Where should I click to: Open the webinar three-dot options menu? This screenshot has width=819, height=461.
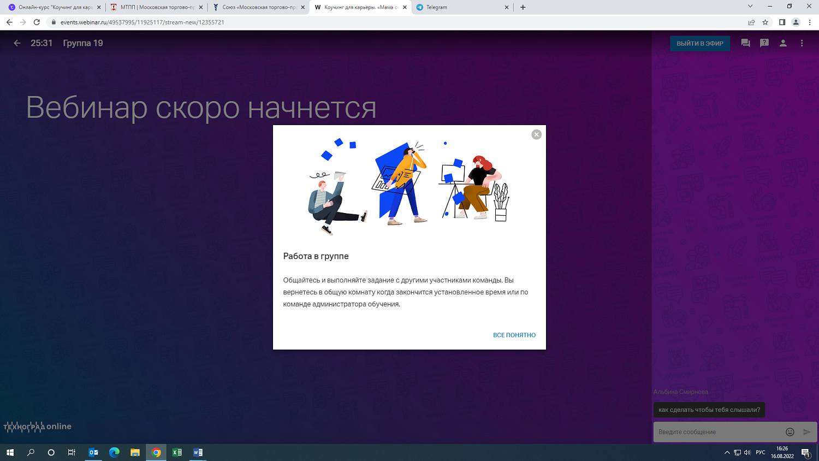click(802, 43)
